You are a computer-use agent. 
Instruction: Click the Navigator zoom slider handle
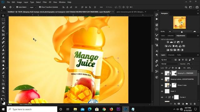coord(182,32)
